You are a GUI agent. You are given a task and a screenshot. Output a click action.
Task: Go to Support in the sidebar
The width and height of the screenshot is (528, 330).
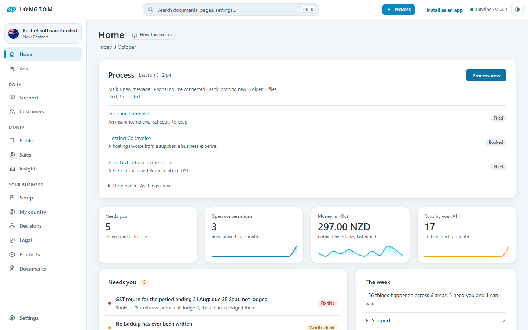pos(43,98)
